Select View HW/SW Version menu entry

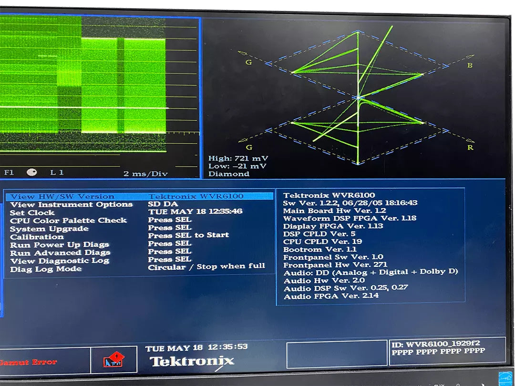(62, 196)
